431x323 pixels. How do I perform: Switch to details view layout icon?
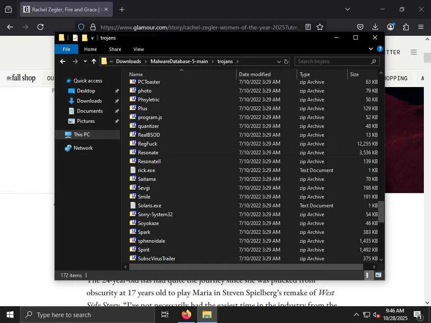[368, 275]
